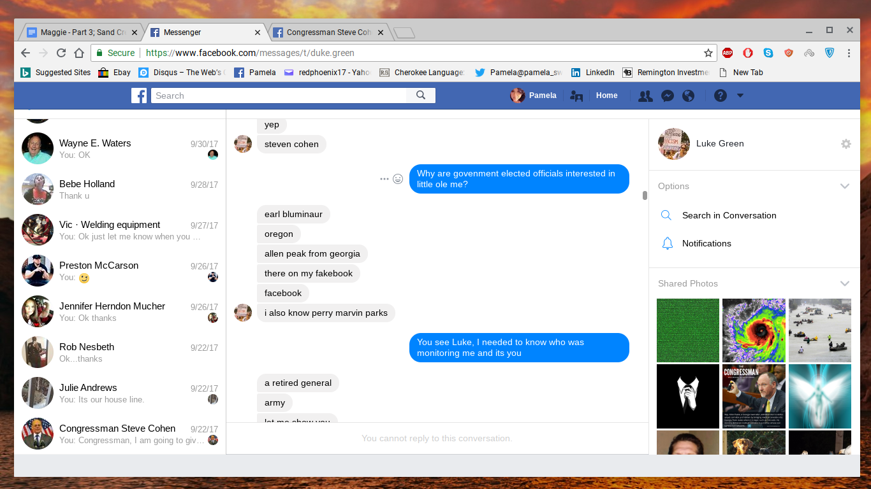871x489 pixels.
Task: Open Bebe Holland conversation
Action: tap(120, 190)
